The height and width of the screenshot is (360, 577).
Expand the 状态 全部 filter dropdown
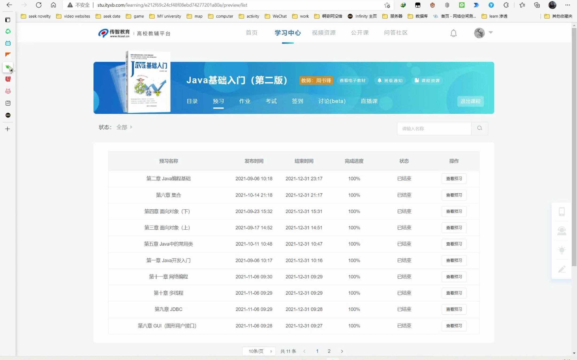[124, 127]
